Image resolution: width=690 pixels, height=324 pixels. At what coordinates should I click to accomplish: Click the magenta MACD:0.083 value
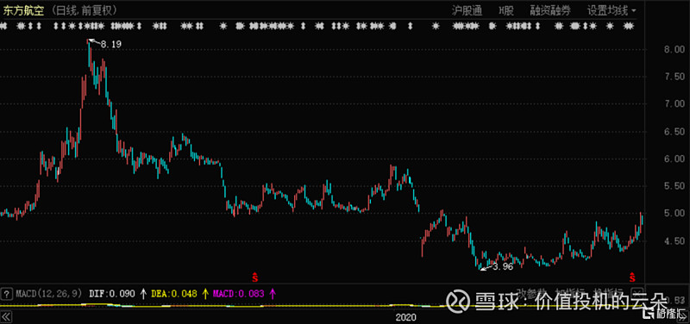[x=239, y=293]
